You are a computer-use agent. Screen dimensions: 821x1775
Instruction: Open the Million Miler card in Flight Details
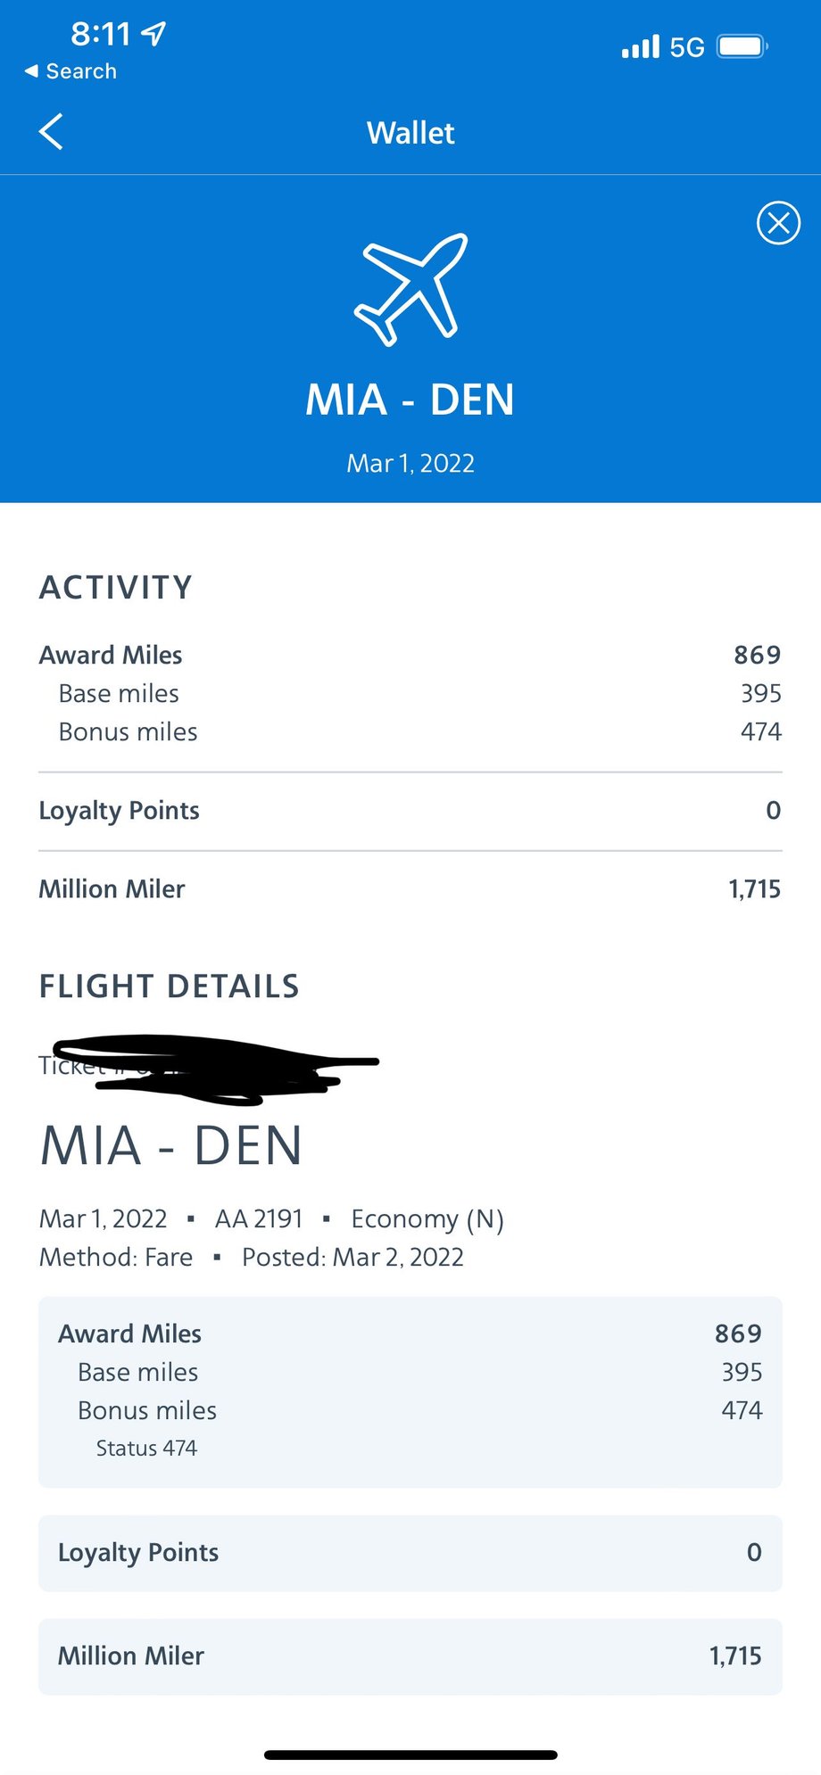point(410,1656)
